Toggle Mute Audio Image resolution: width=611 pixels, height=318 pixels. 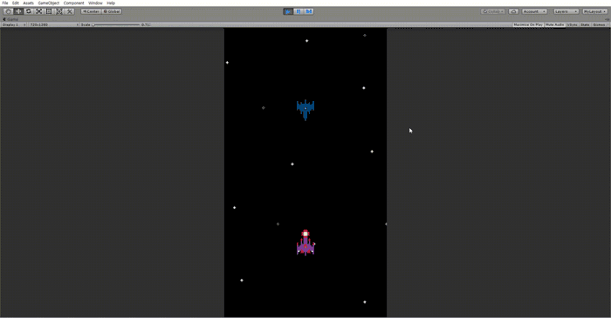(555, 24)
